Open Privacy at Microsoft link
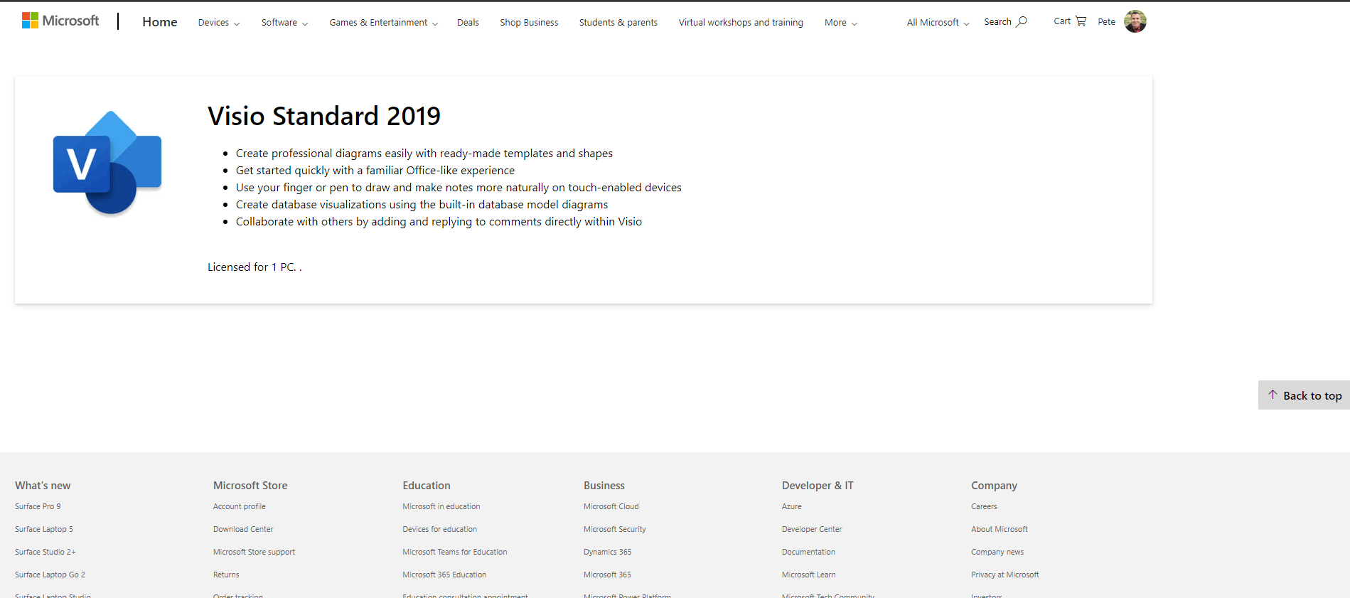This screenshot has height=598, width=1350. (x=1005, y=575)
